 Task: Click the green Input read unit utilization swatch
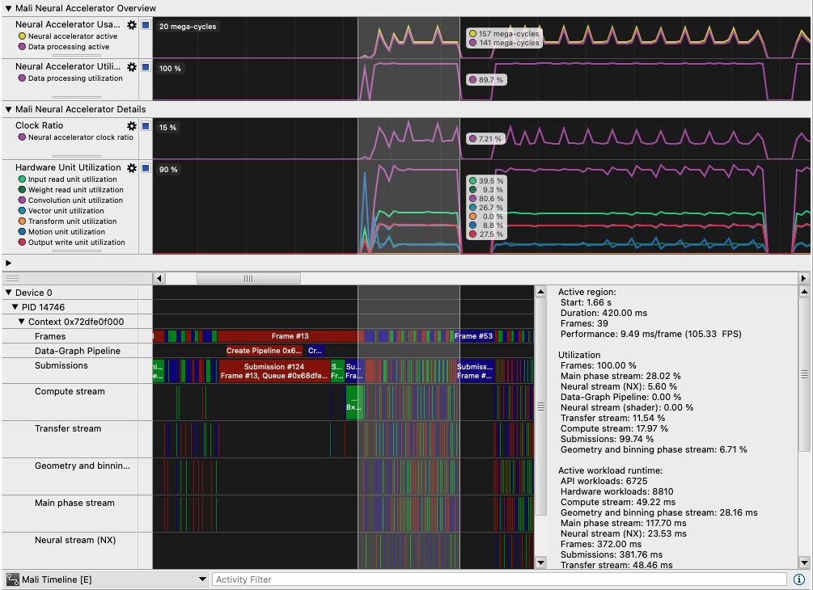tap(22, 179)
